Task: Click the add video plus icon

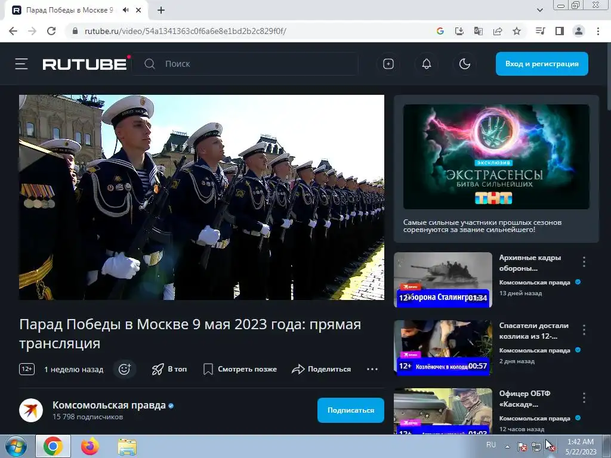Action: point(388,64)
